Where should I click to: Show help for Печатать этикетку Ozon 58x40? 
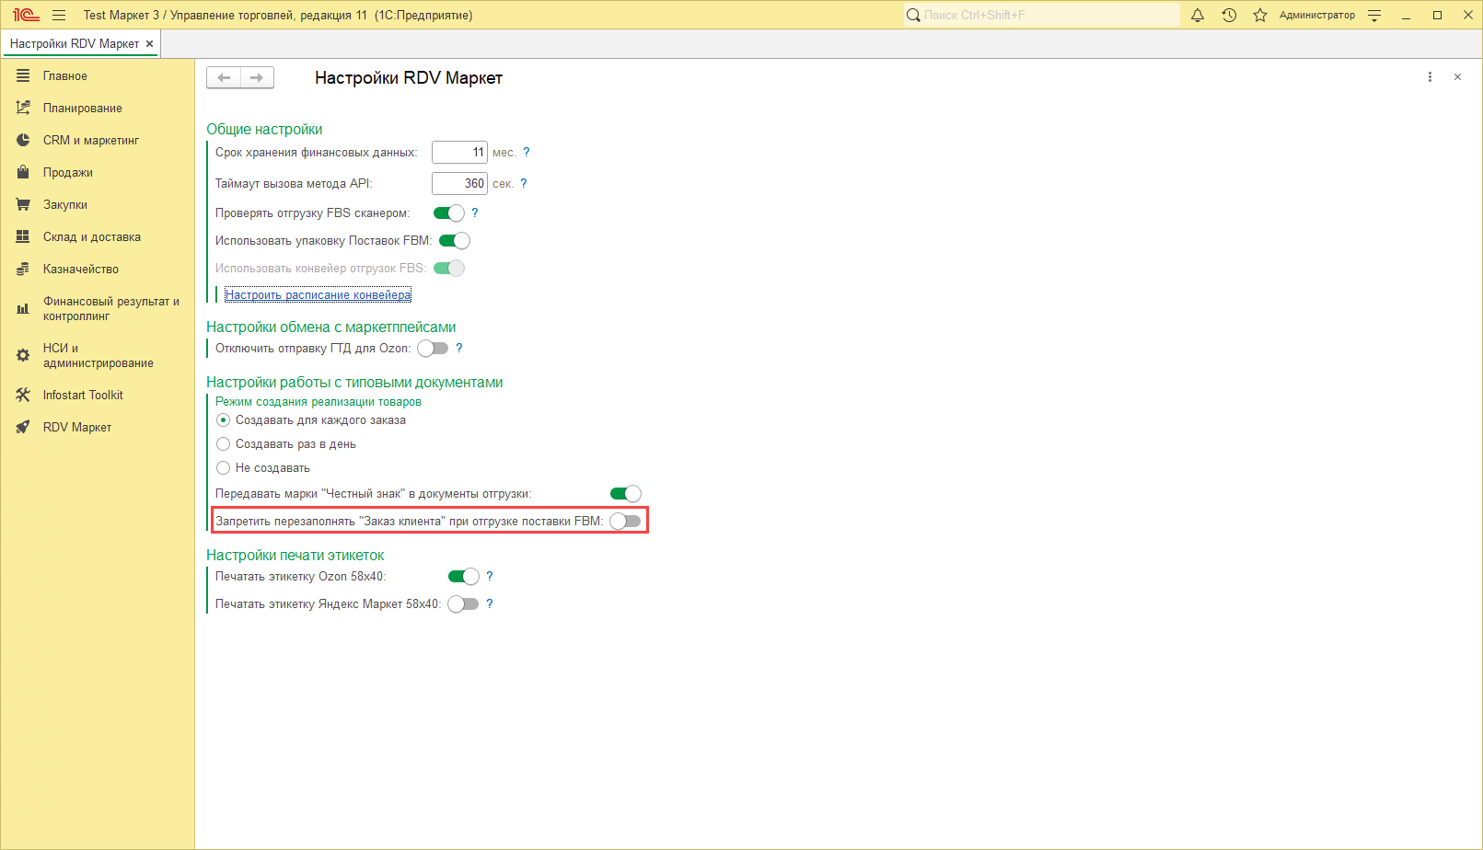click(x=490, y=576)
